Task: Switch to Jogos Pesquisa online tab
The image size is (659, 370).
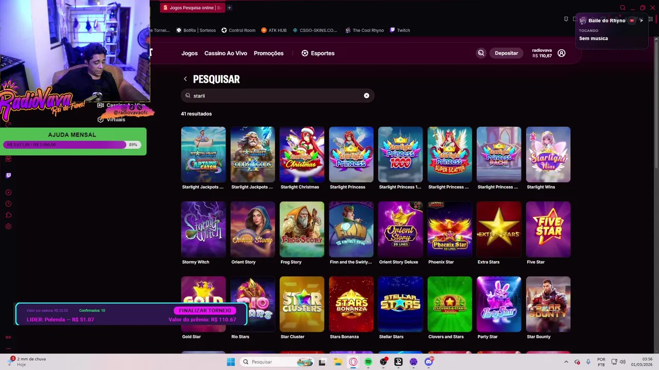Action: (192, 8)
